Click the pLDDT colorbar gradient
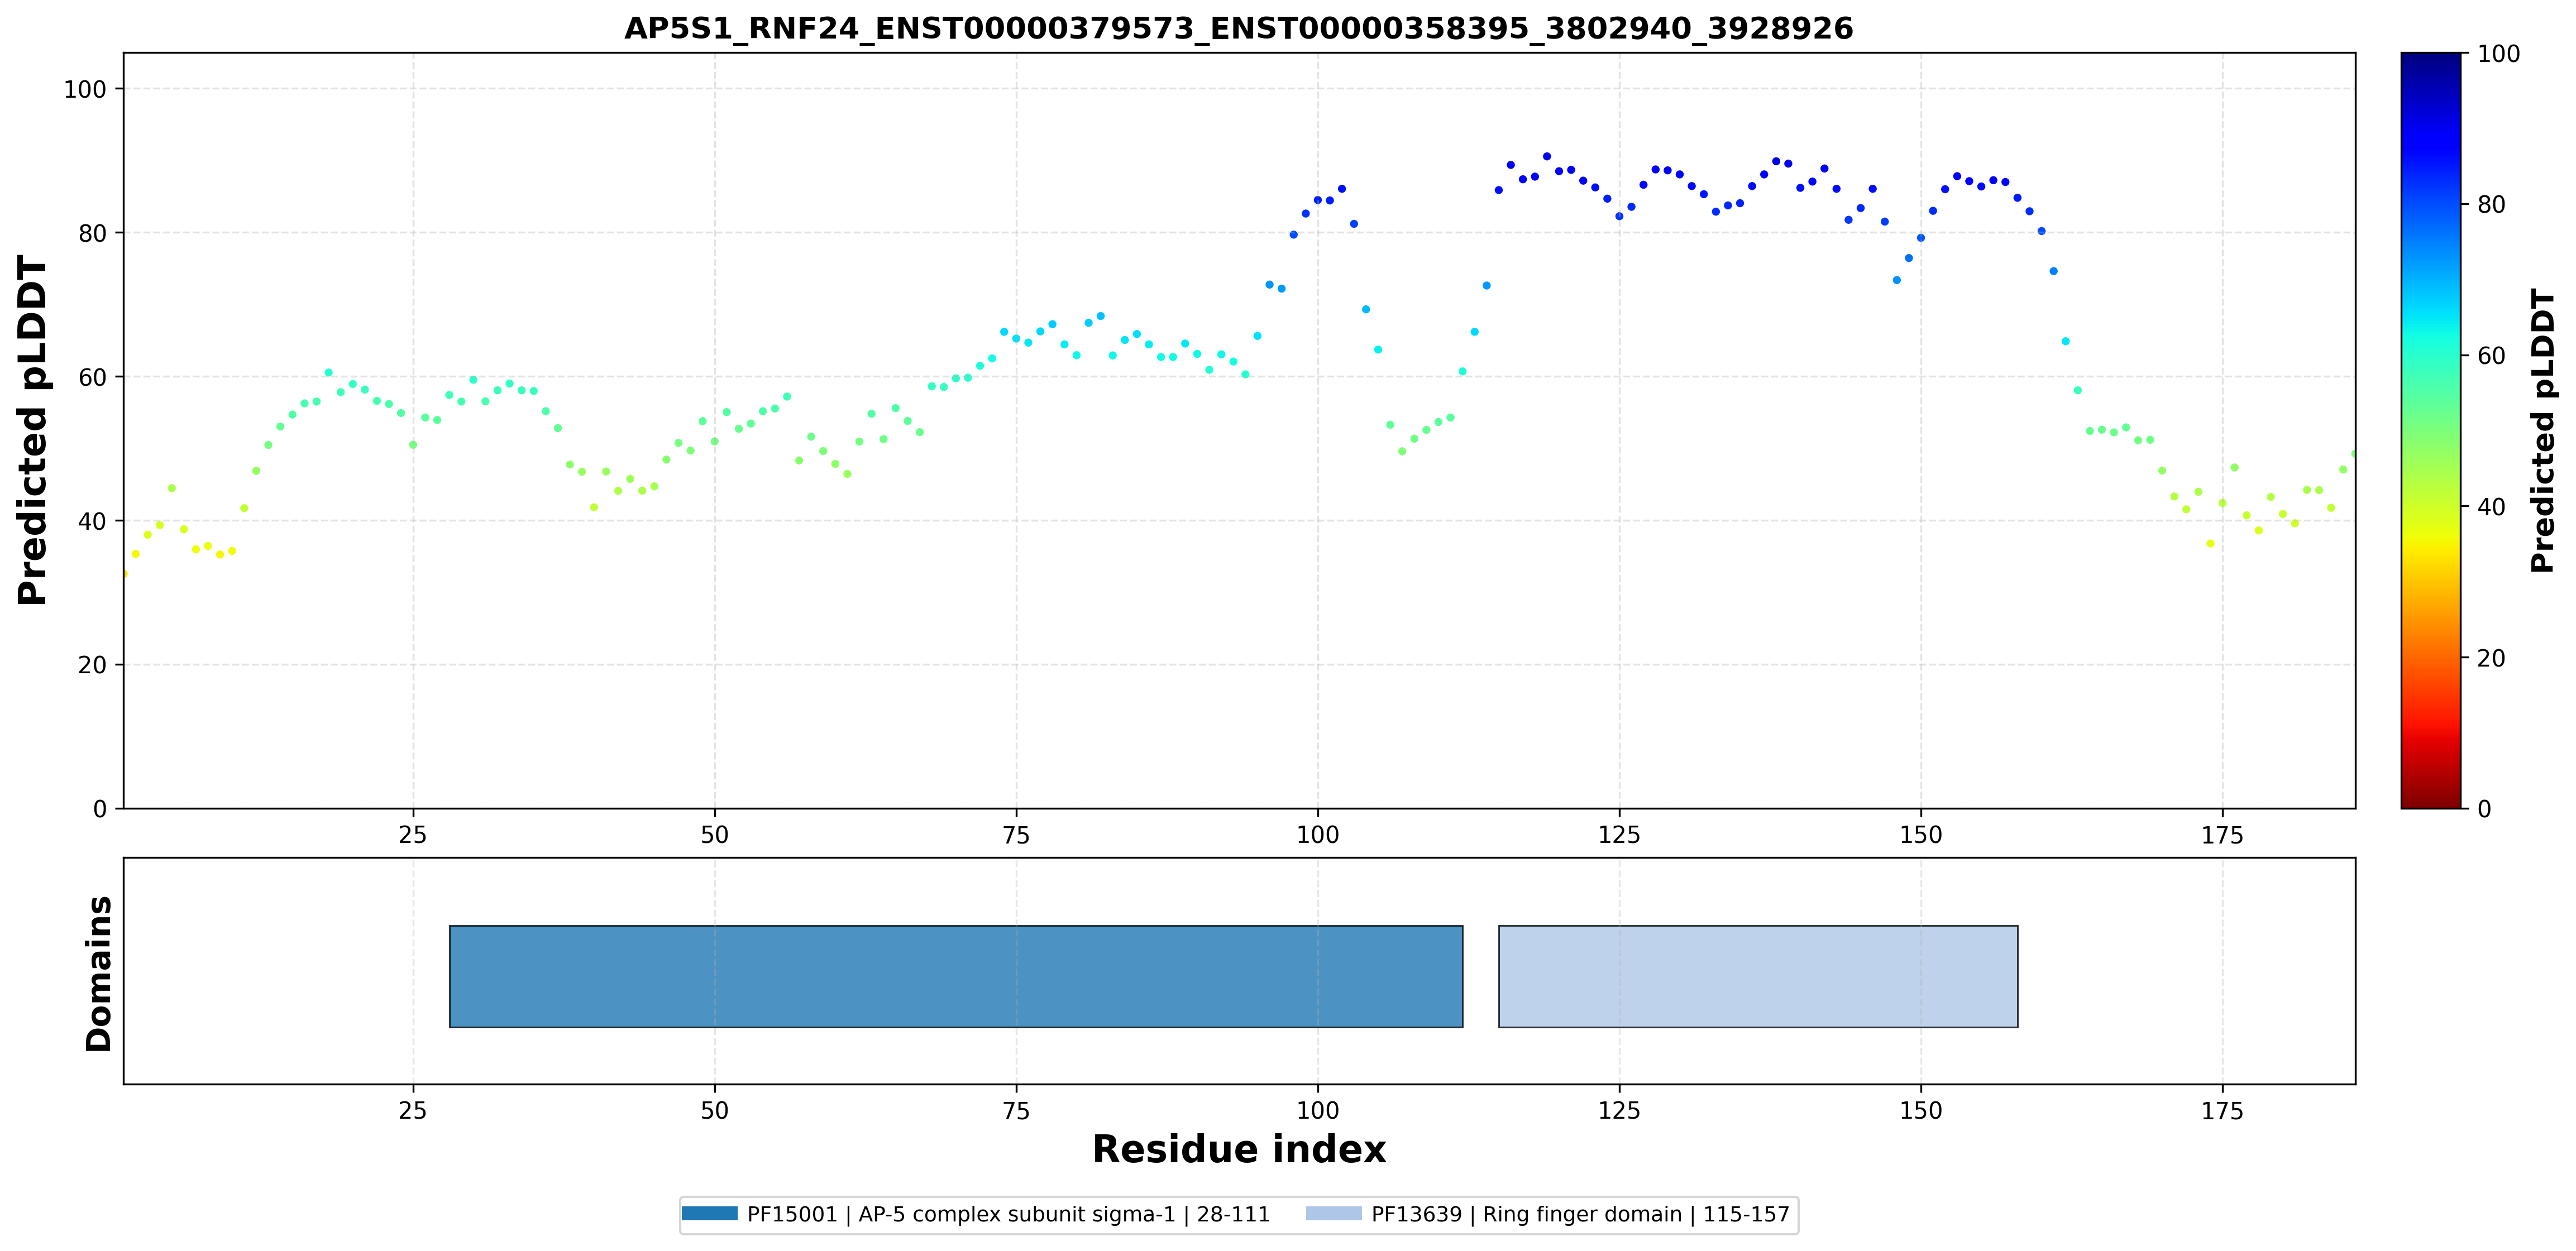Image resolution: width=2576 pixels, height=1251 pixels. pyautogui.click(x=2430, y=430)
